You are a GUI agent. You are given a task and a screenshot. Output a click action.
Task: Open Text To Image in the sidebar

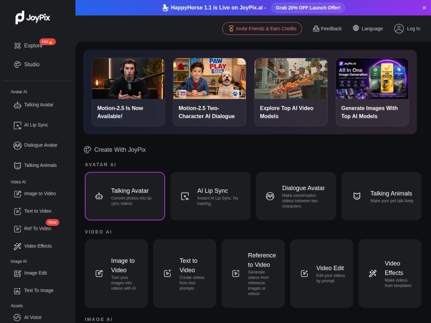[x=33, y=291]
